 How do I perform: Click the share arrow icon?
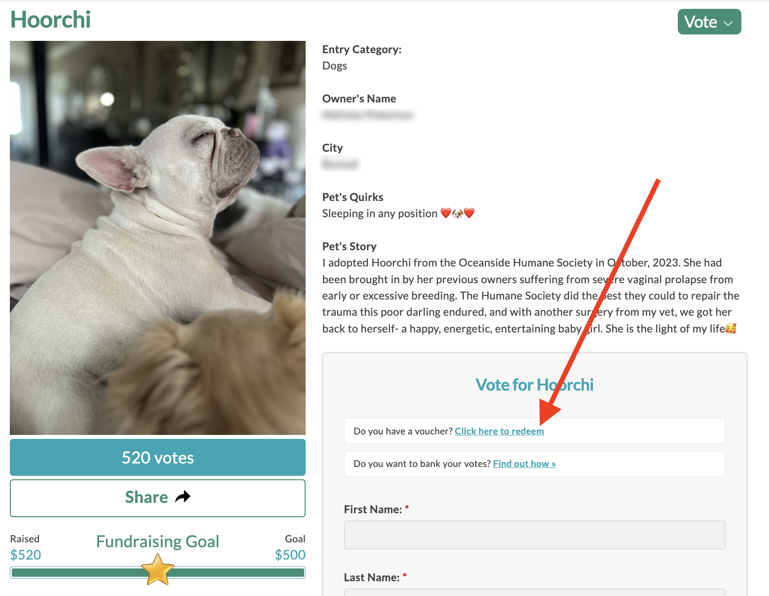click(183, 497)
